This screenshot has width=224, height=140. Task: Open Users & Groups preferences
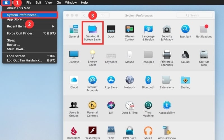click(74, 109)
